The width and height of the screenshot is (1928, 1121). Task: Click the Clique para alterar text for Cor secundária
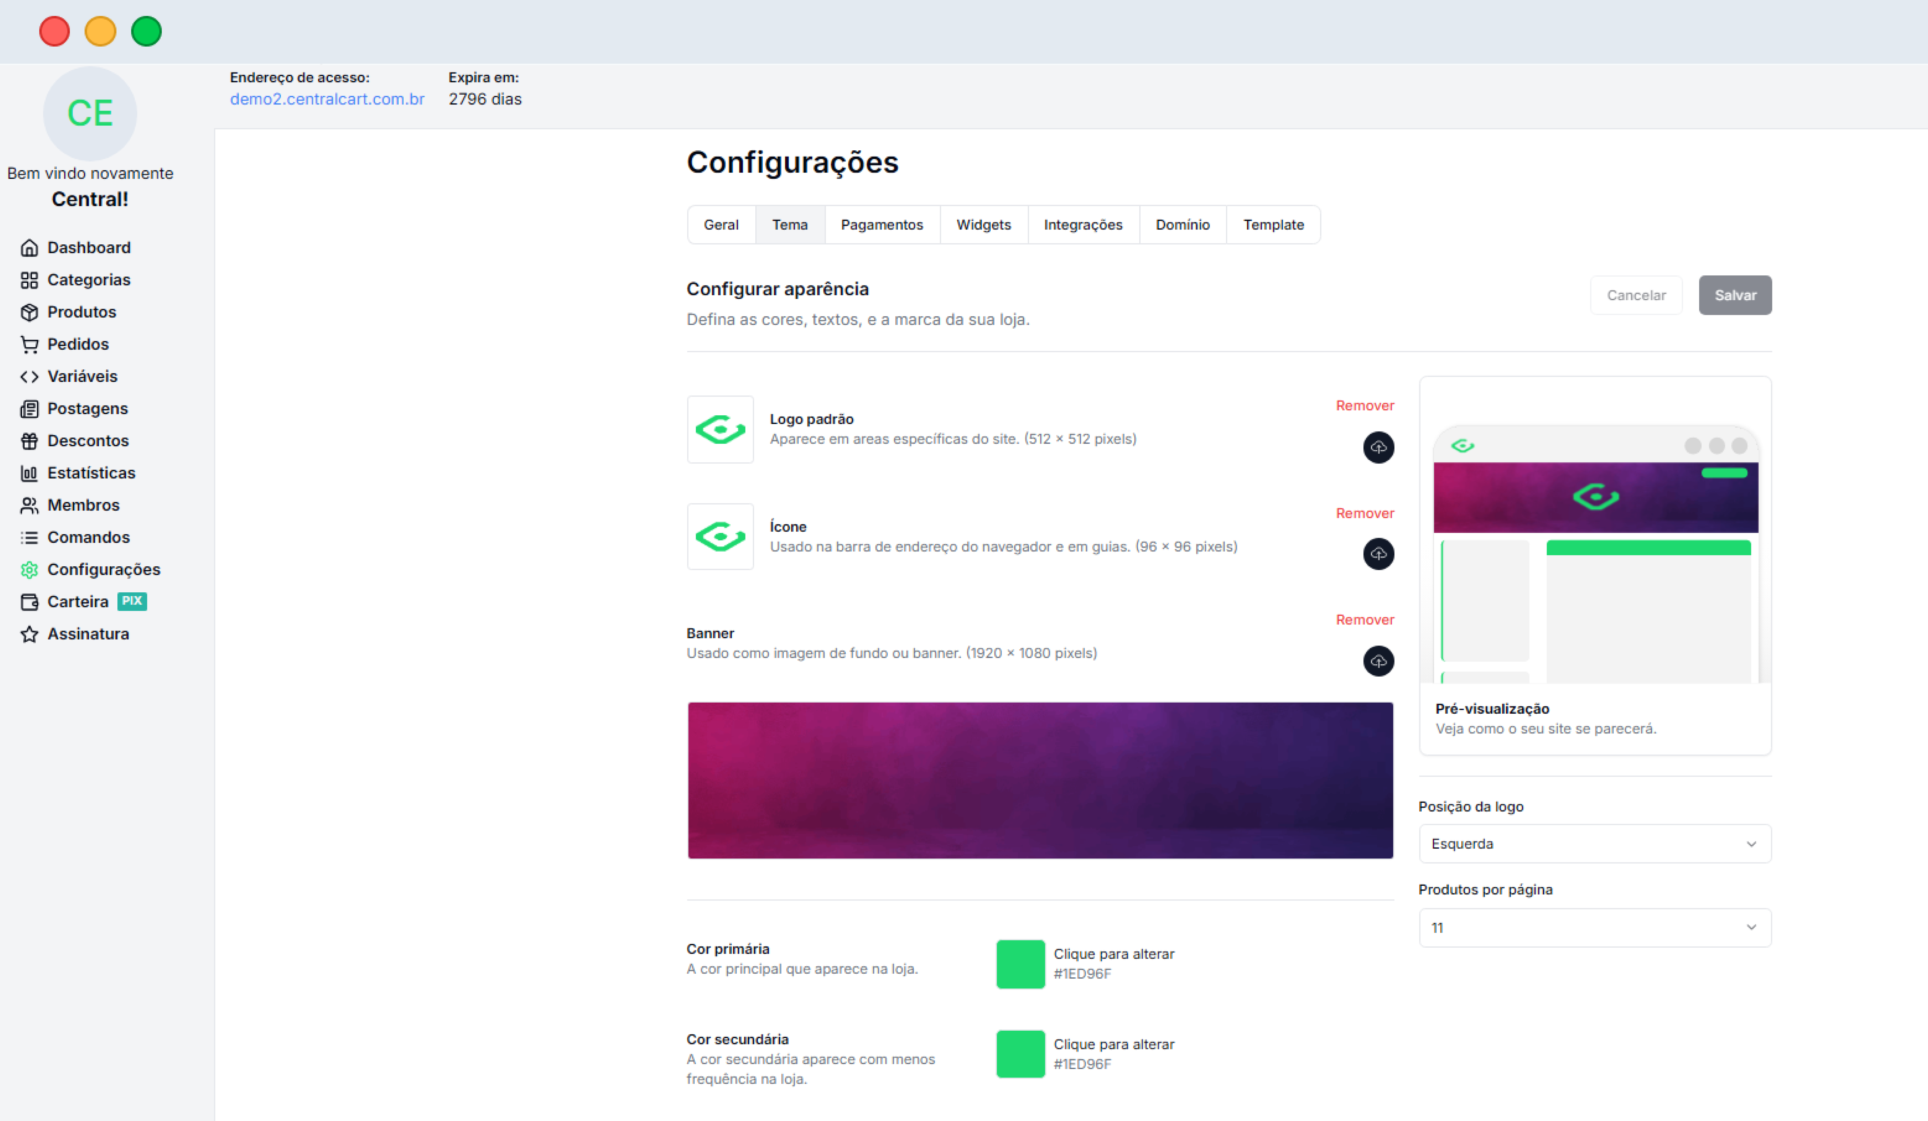coord(1113,1044)
